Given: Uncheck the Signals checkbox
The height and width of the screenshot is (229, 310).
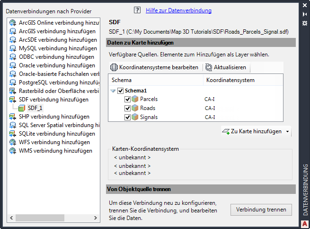Looking at the screenshot, I should (127, 117).
